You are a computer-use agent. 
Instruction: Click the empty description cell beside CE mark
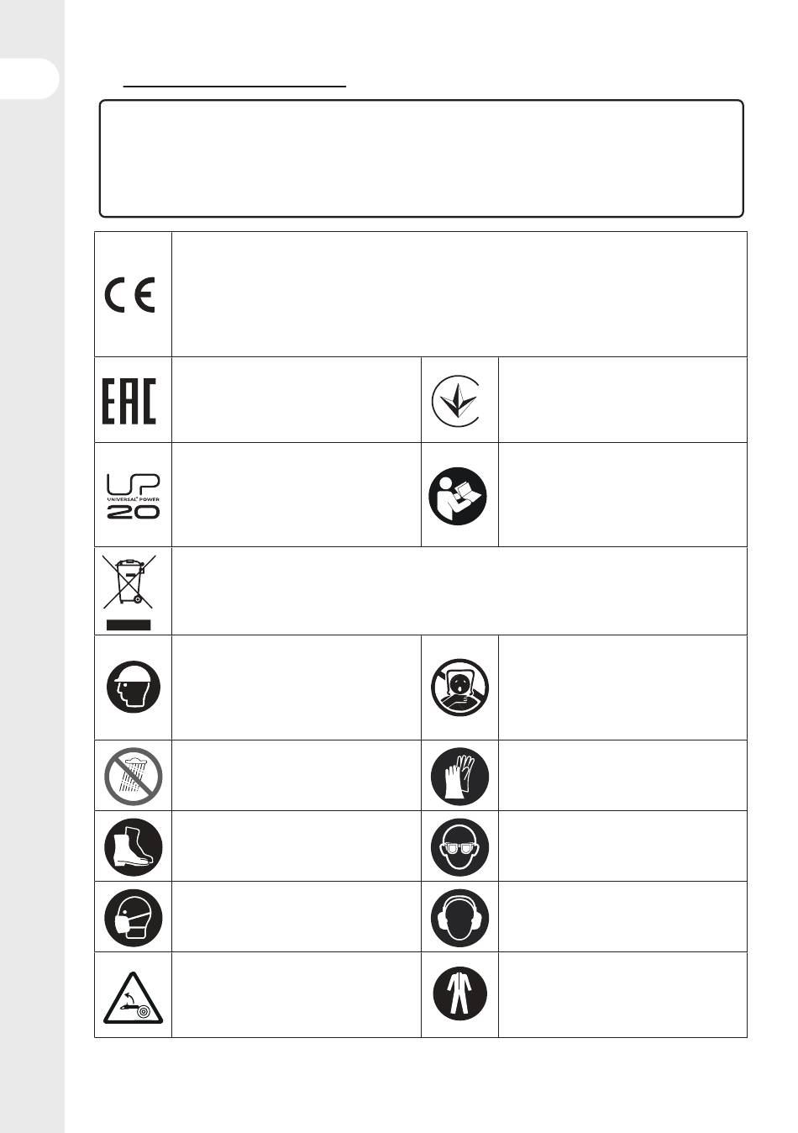(459, 294)
